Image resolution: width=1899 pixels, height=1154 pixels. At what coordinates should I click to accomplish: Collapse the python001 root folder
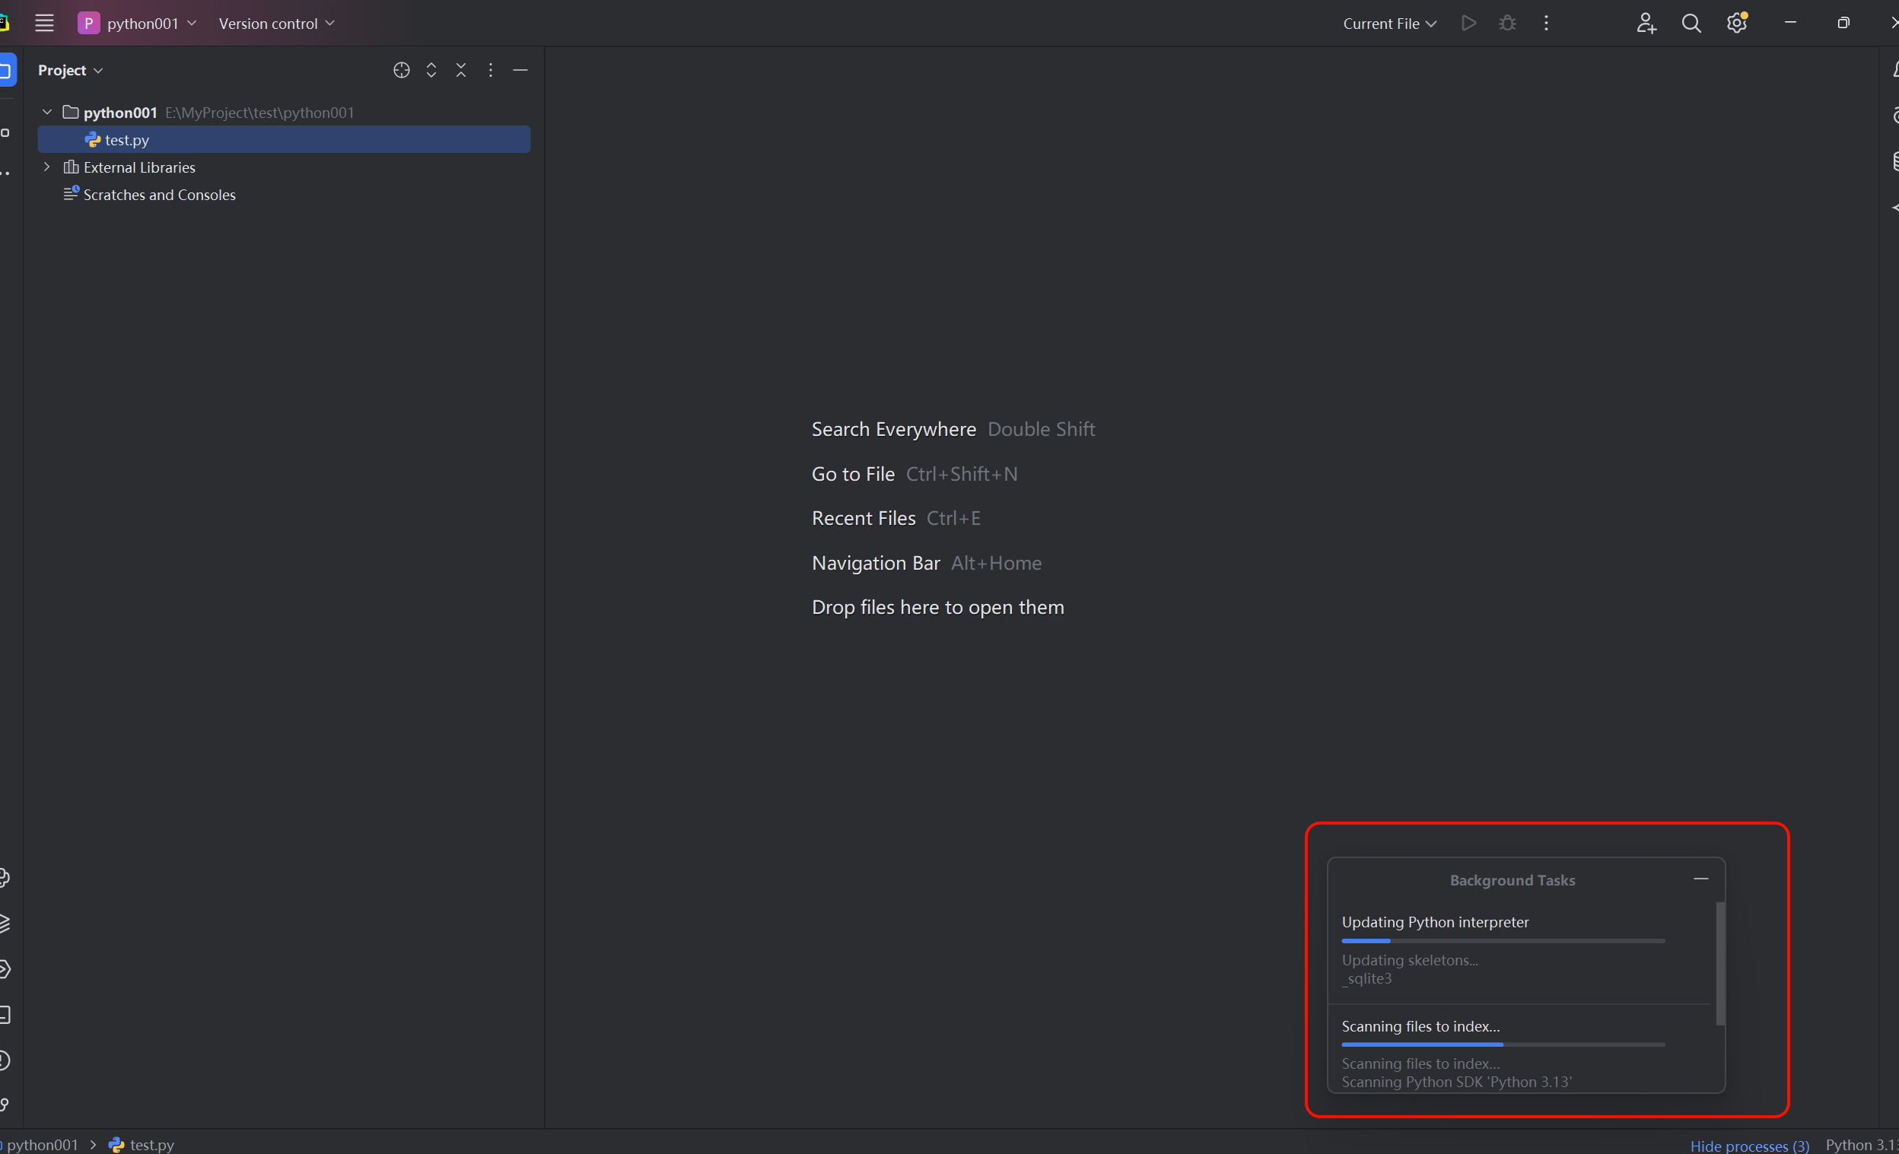pos(47,113)
